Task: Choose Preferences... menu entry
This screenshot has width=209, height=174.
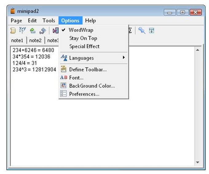Action: click(94, 94)
